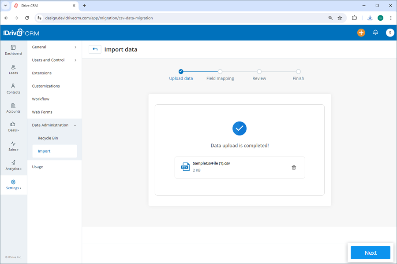Open the user profile avatar
This screenshot has width=397, height=264.
[390, 33]
